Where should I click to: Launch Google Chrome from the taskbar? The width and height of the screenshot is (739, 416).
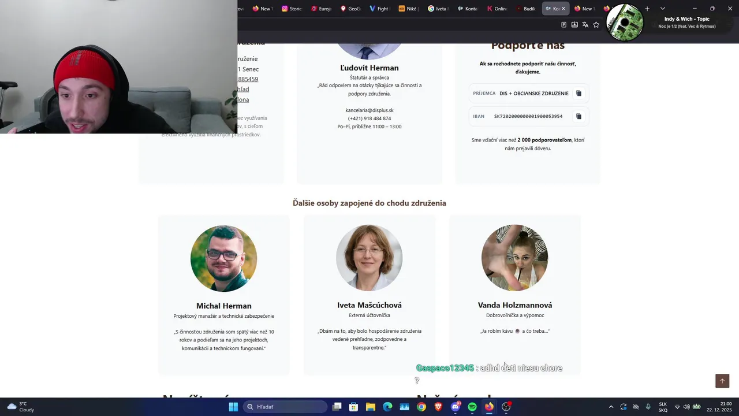(421, 407)
